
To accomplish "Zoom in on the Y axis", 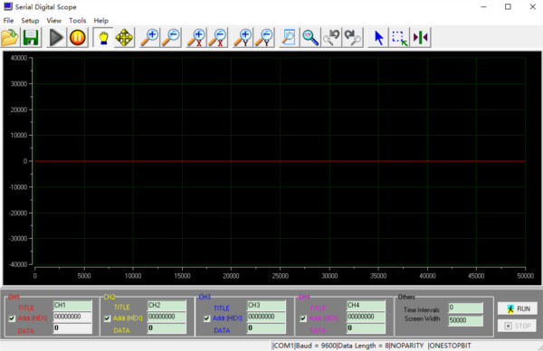I will point(243,37).
